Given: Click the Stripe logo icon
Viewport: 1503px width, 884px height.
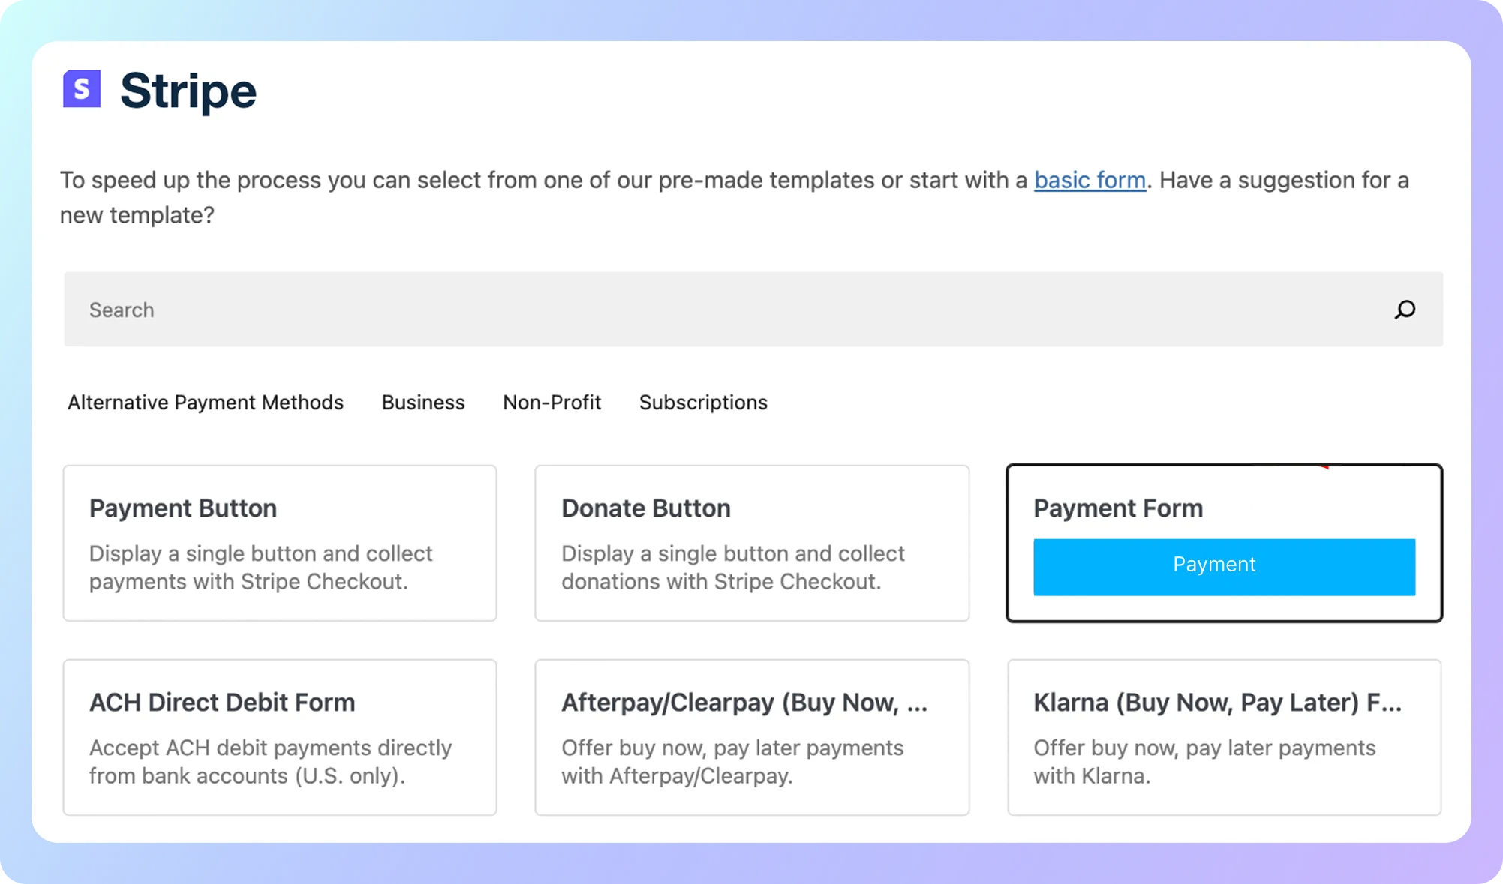Looking at the screenshot, I should coord(82,89).
